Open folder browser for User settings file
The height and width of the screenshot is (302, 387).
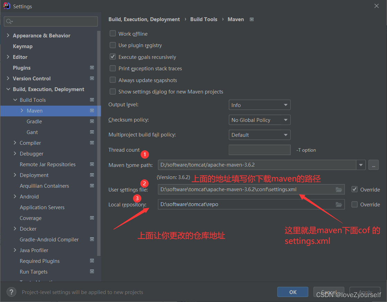tap(339, 189)
